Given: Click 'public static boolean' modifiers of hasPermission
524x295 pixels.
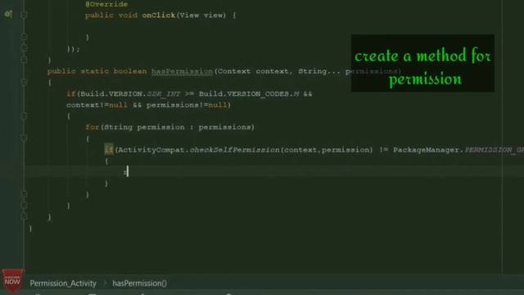Looking at the screenshot, I should (97, 71).
